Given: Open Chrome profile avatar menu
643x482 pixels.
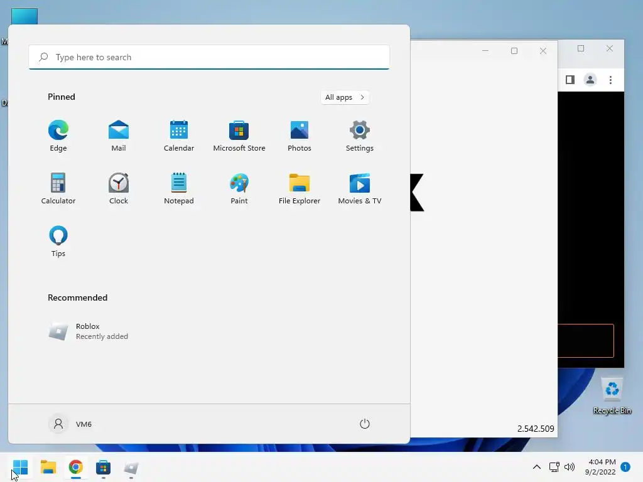Looking at the screenshot, I should pos(590,80).
